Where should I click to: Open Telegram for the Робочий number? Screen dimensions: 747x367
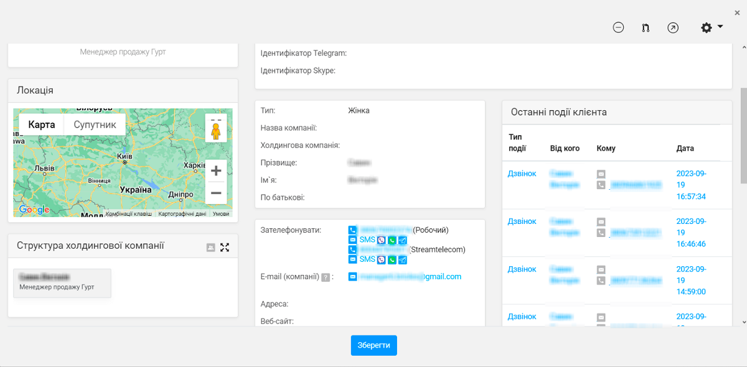point(403,240)
